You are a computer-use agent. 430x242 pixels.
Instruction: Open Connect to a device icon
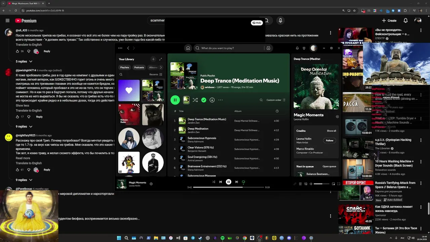tap(305, 184)
